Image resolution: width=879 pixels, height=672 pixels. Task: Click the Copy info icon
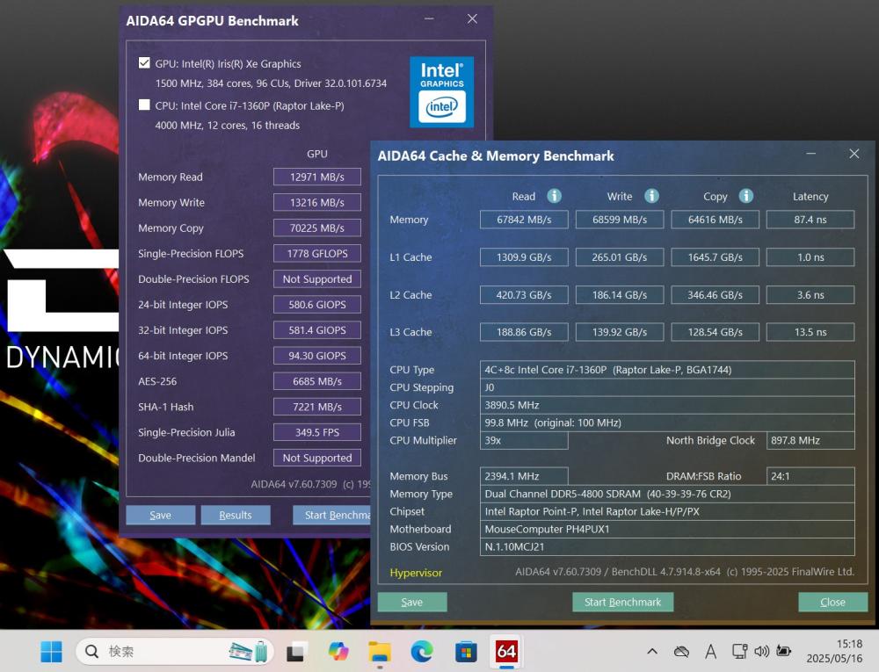745,196
